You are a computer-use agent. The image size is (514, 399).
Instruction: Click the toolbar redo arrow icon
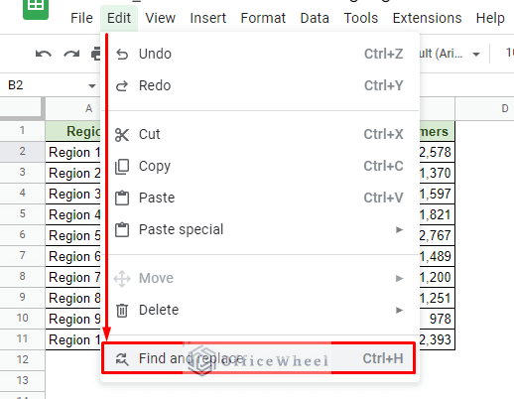pos(71,54)
